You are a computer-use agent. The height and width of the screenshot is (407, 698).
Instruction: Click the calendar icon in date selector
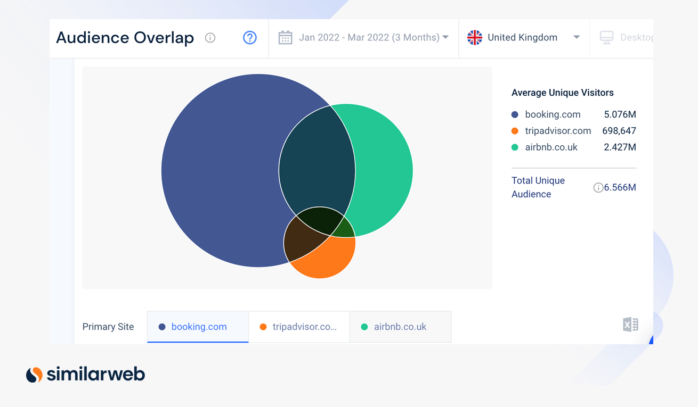coord(286,38)
